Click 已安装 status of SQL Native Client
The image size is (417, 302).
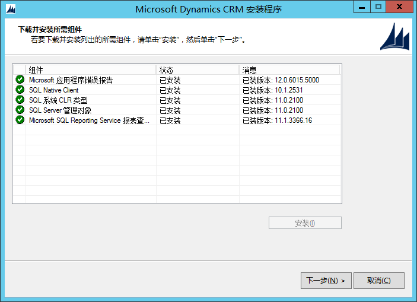coord(170,90)
